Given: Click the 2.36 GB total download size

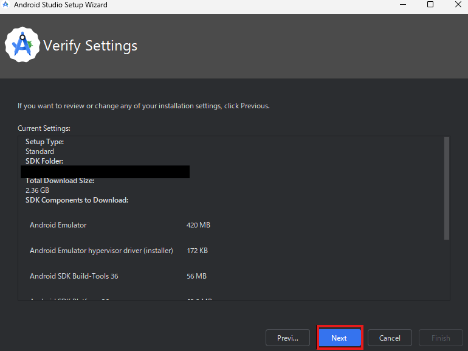Looking at the screenshot, I should point(37,190).
